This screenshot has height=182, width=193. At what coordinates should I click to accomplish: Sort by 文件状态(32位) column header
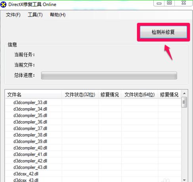coord(80,95)
